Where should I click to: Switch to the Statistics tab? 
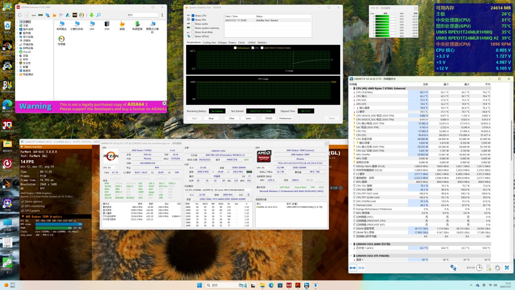[x=262, y=42]
